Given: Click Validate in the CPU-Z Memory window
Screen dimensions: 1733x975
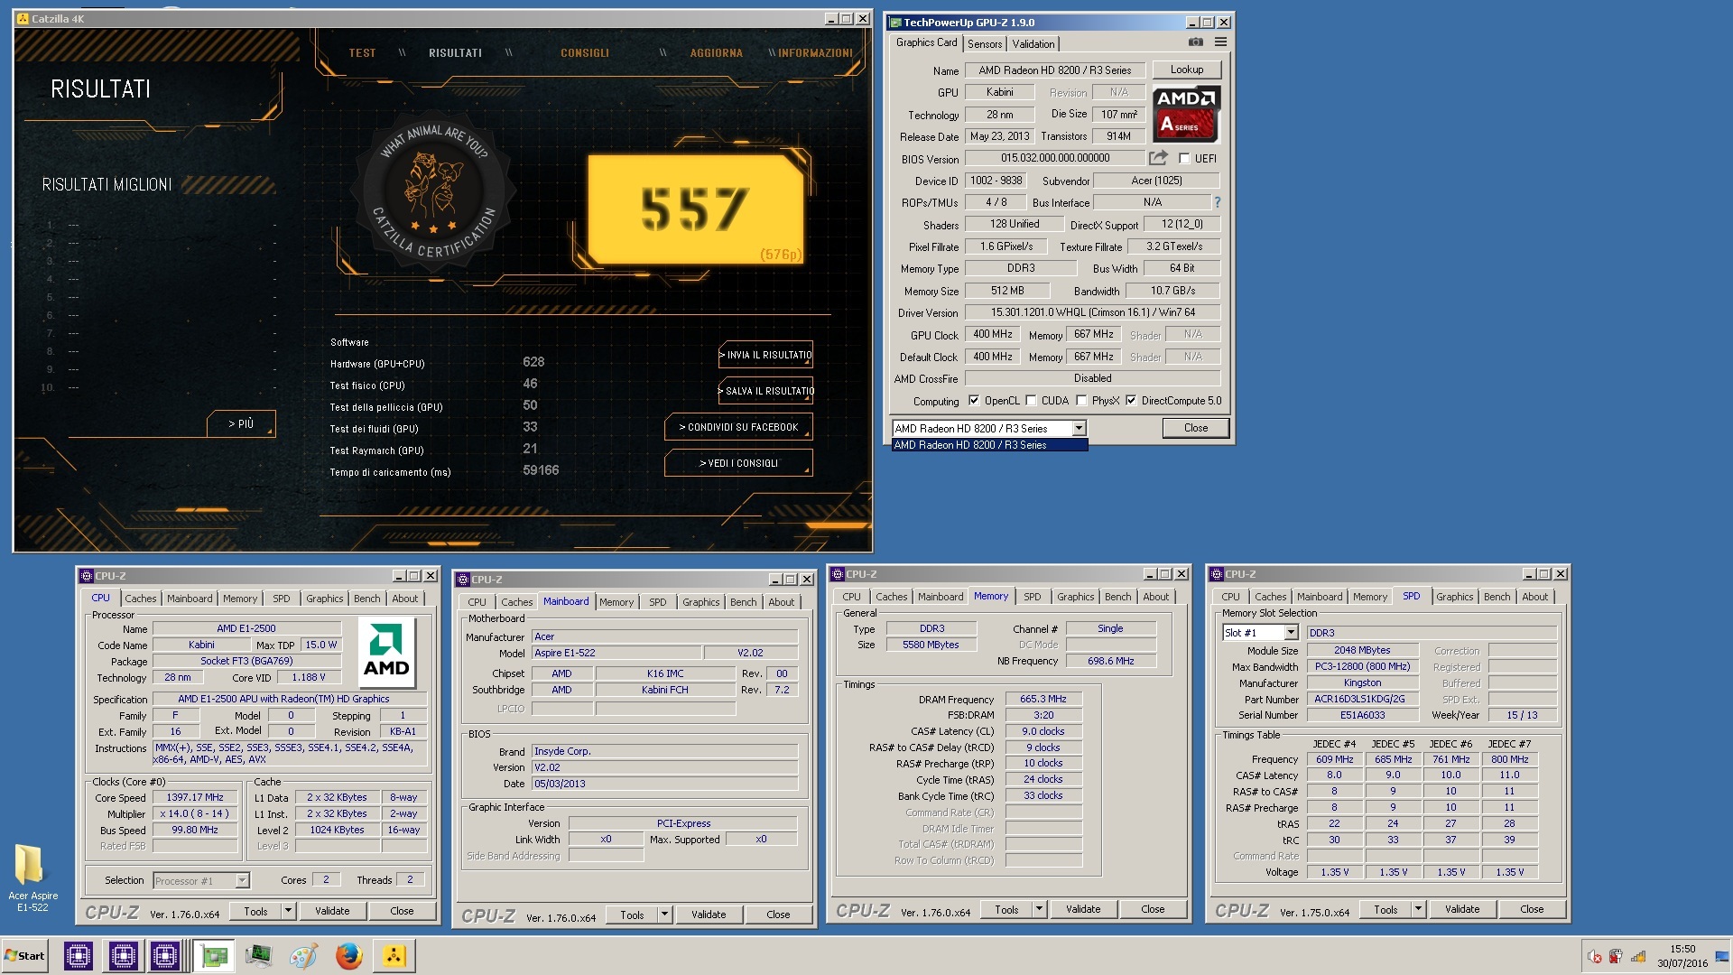Looking at the screenshot, I should point(1082,909).
